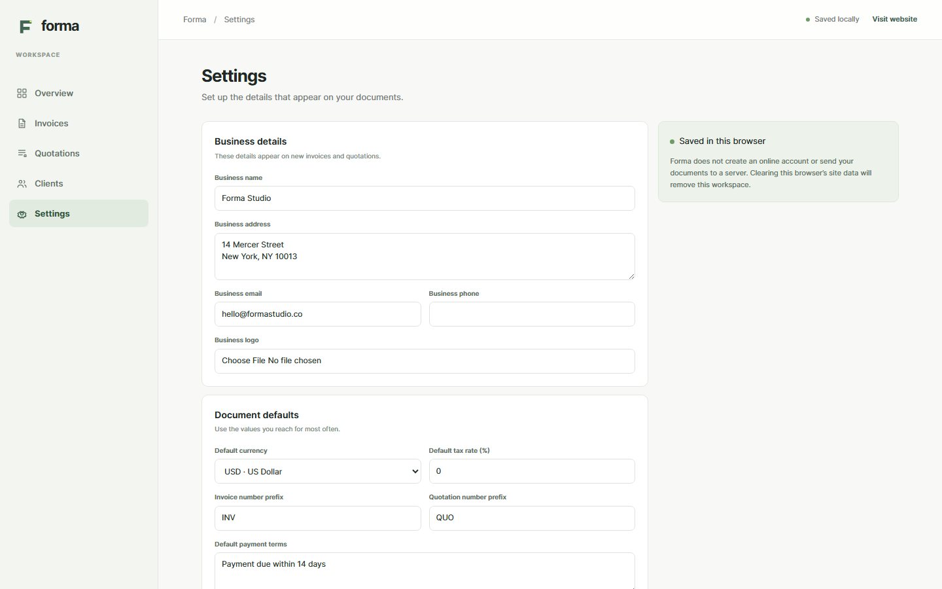
Task: Click the Default payment terms textarea
Action: pyautogui.click(x=425, y=571)
